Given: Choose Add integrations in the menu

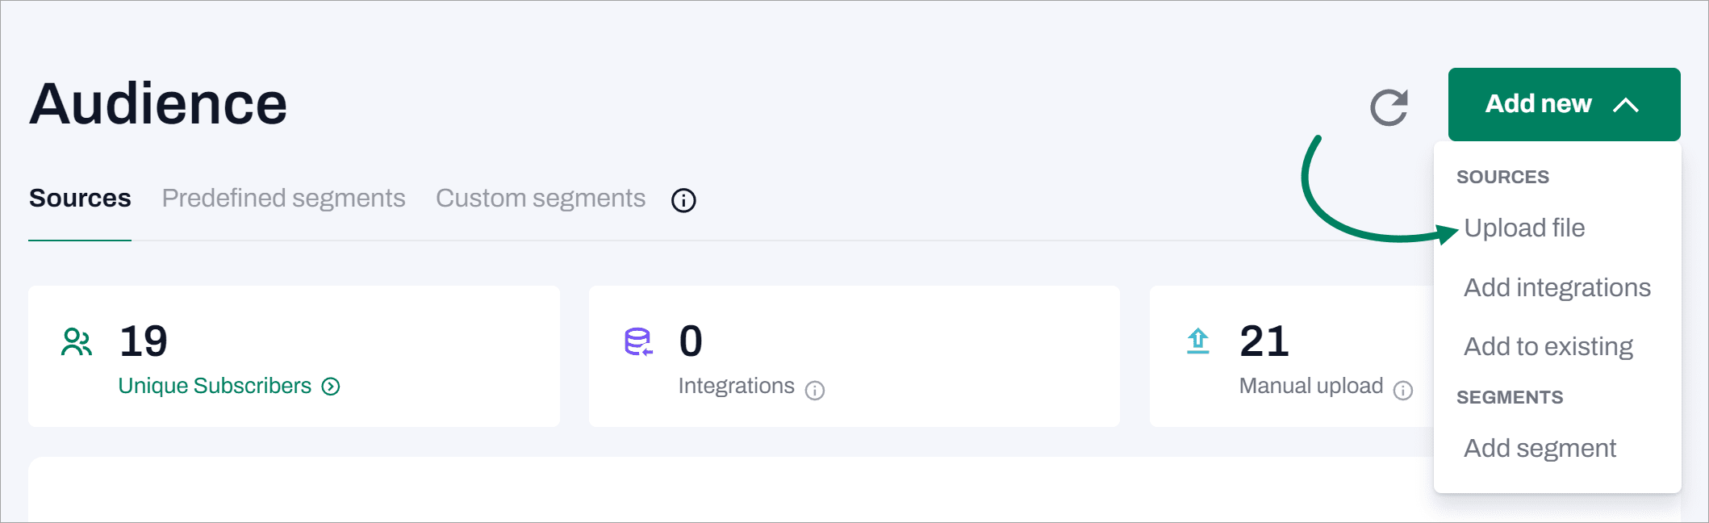Looking at the screenshot, I should click(x=1556, y=287).
